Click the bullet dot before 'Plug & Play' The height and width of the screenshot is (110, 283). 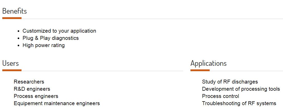click(x=19, y=39)
